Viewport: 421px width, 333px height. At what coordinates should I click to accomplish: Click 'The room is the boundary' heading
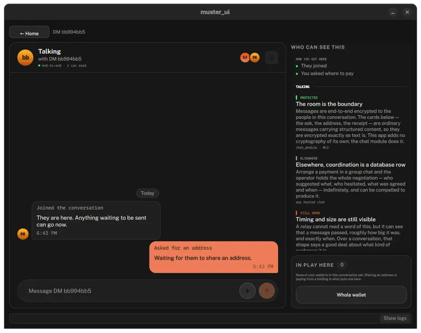(329, 104)
